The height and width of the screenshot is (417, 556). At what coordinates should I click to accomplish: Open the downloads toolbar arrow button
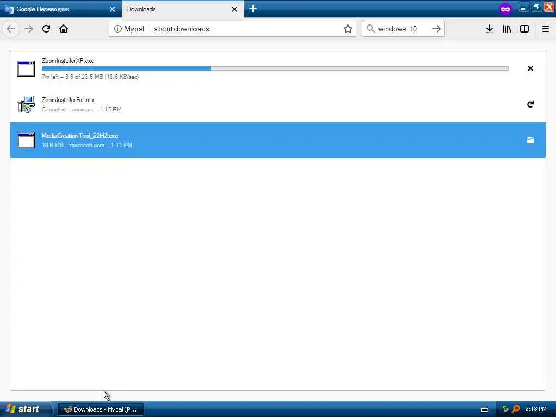pos(489,29)
